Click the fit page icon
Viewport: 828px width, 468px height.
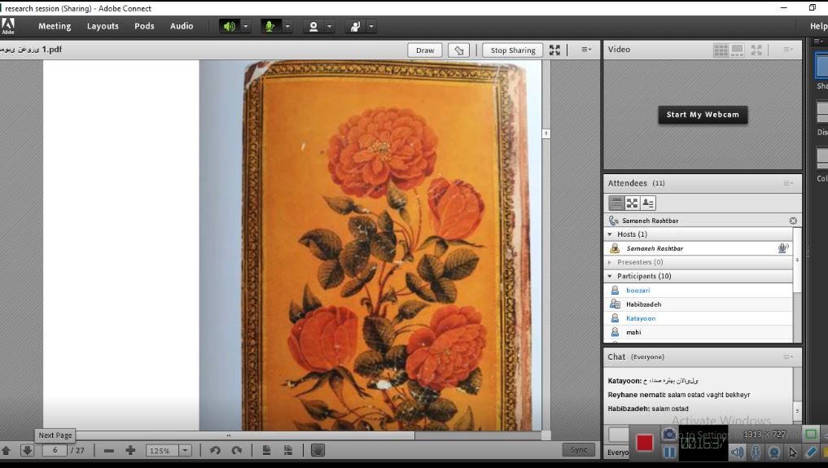click(267, 451)
